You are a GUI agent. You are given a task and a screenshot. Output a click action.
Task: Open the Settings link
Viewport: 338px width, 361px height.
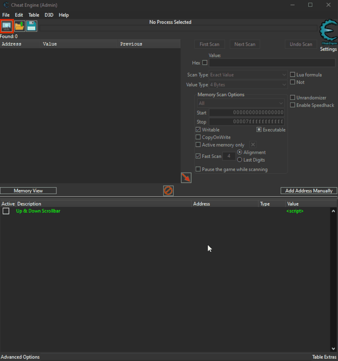point(329,49)
